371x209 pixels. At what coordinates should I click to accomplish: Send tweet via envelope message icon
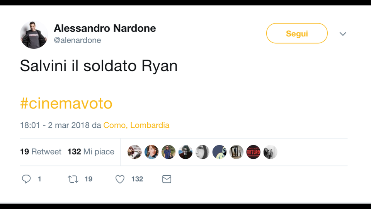[x=167, y=179]
